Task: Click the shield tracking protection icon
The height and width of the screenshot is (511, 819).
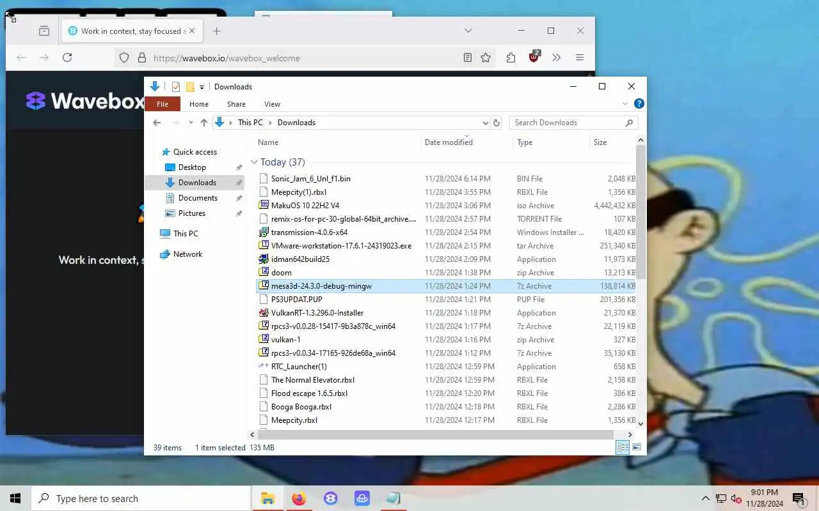Action: [x=125, y=57]
